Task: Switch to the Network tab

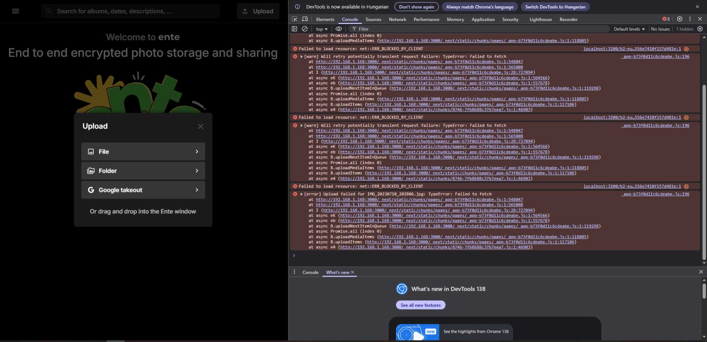Action: (397, 19)
